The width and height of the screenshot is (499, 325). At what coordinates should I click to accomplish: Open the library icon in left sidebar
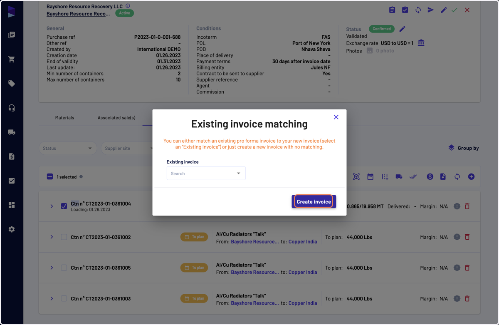coord(12,35)
